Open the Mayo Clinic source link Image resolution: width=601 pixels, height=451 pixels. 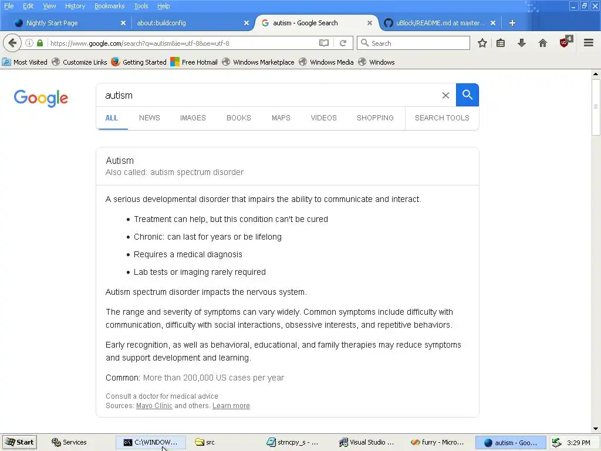[x=154, y=406]
